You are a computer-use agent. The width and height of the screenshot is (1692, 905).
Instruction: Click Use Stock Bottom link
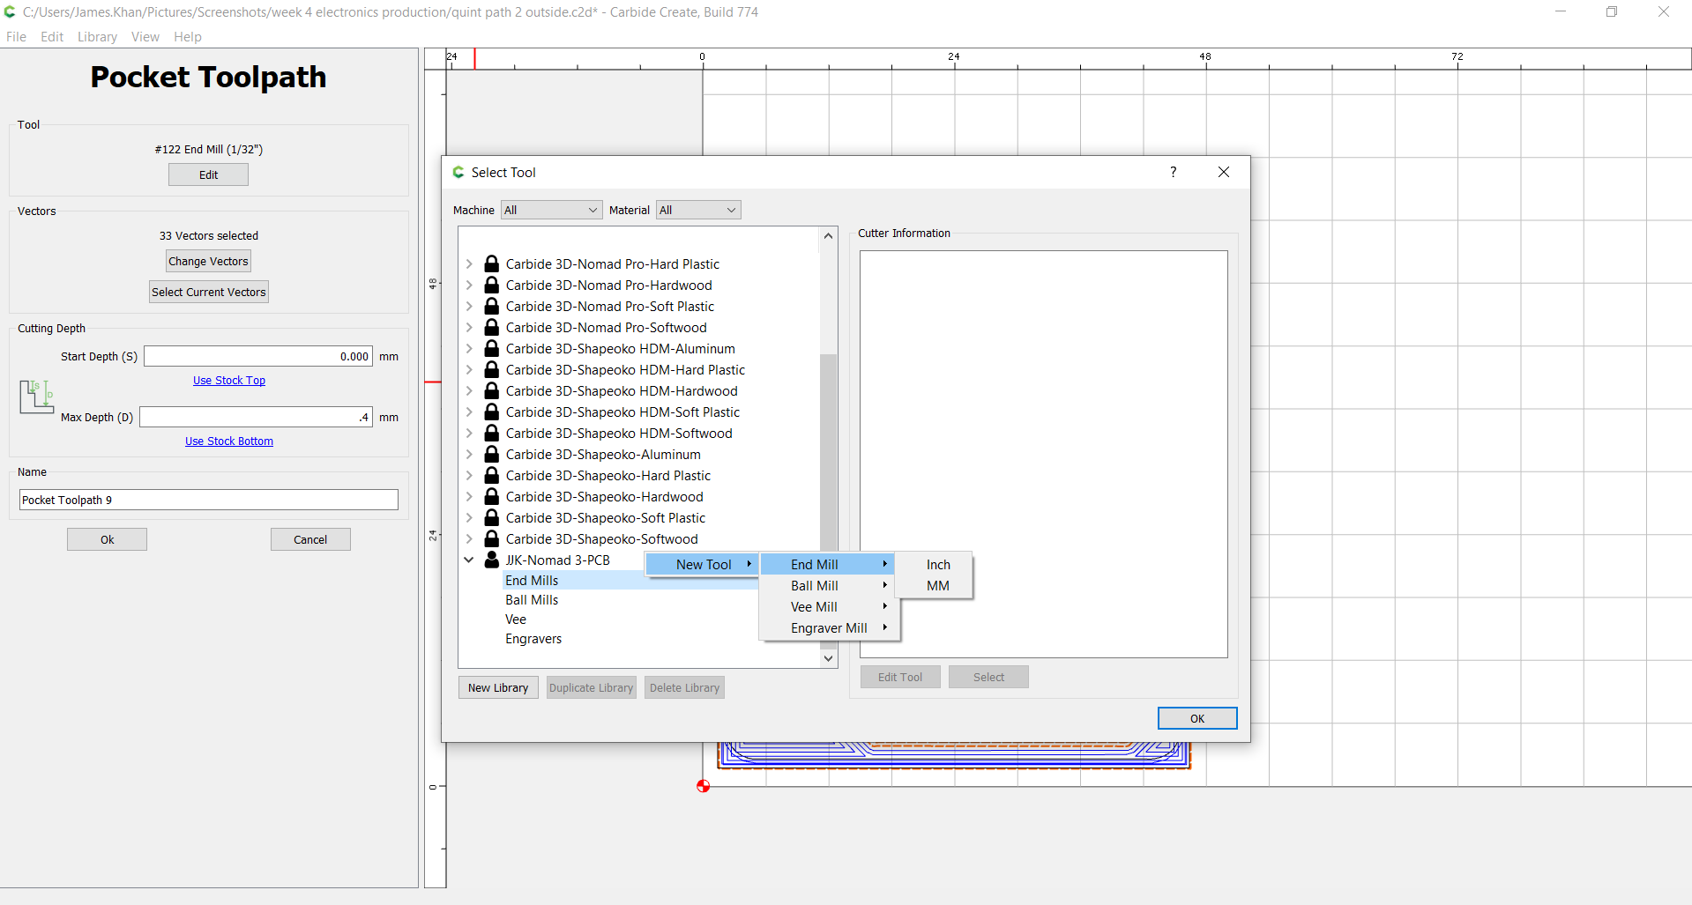tap(229, 441)
